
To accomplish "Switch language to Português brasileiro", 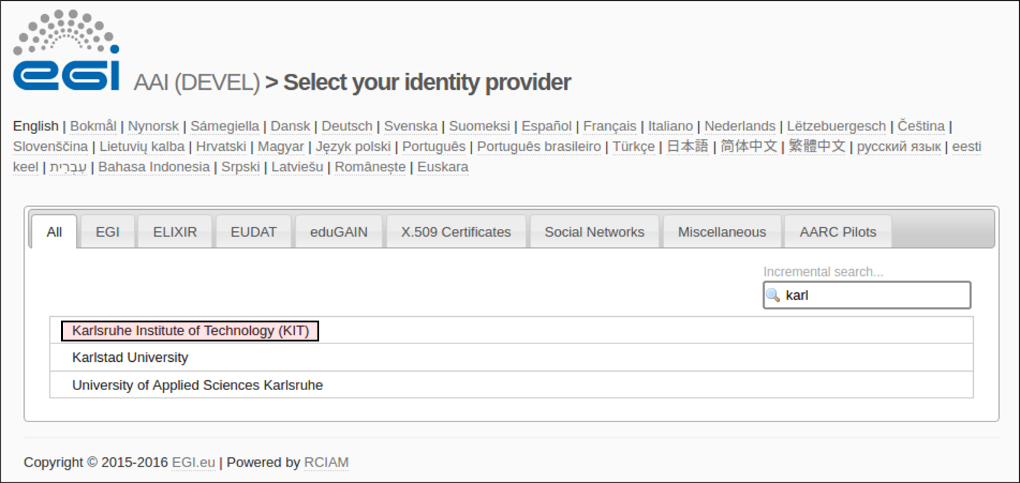I will [539, 146].
